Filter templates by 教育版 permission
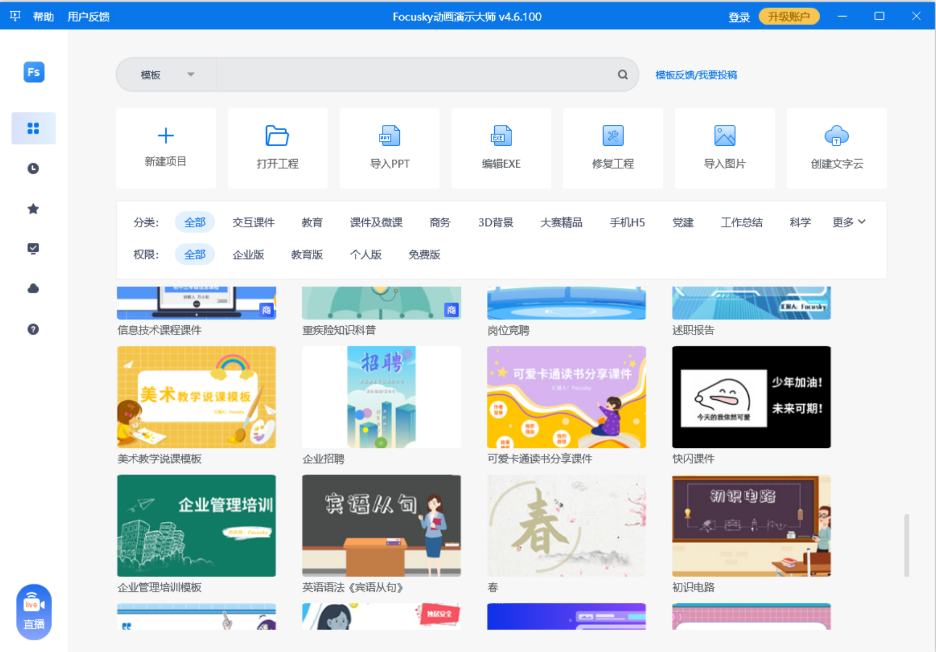The width and height of the screenshot is (936, 652). pyautogui.click(x=307, y=254)
